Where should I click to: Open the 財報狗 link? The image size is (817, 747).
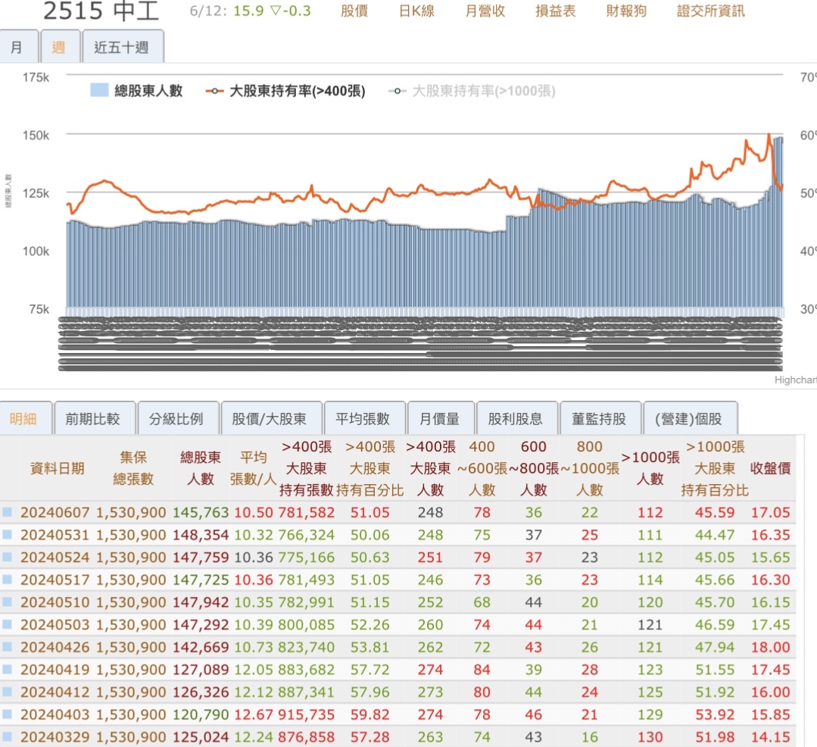coord(625,11)
